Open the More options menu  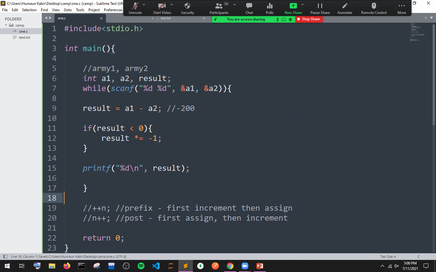[401, 6]
